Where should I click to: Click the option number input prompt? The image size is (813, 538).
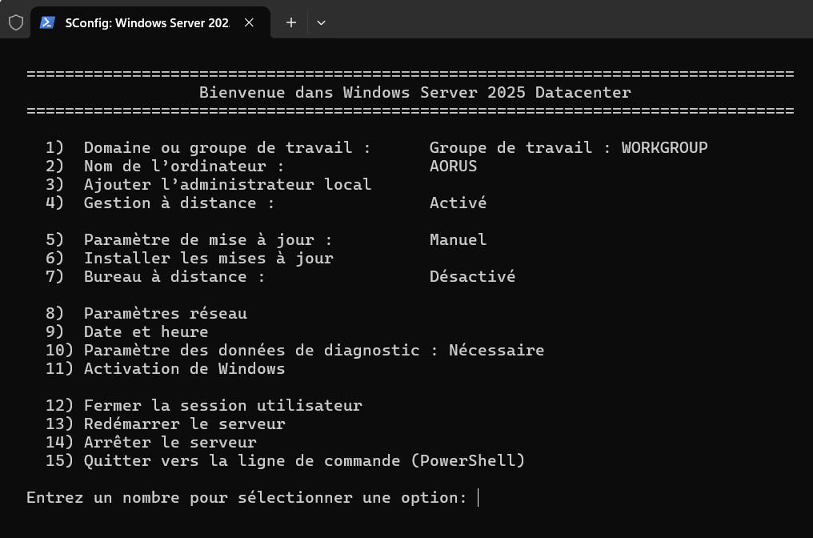(478, 498)
